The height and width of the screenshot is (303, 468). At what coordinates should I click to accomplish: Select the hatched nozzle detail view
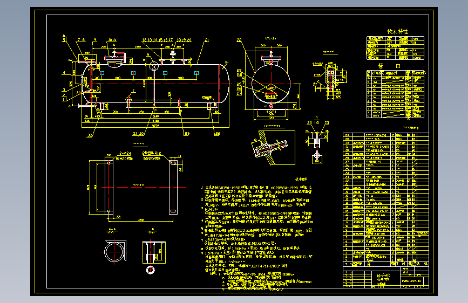pyautogui.click(x=273, y=147)
